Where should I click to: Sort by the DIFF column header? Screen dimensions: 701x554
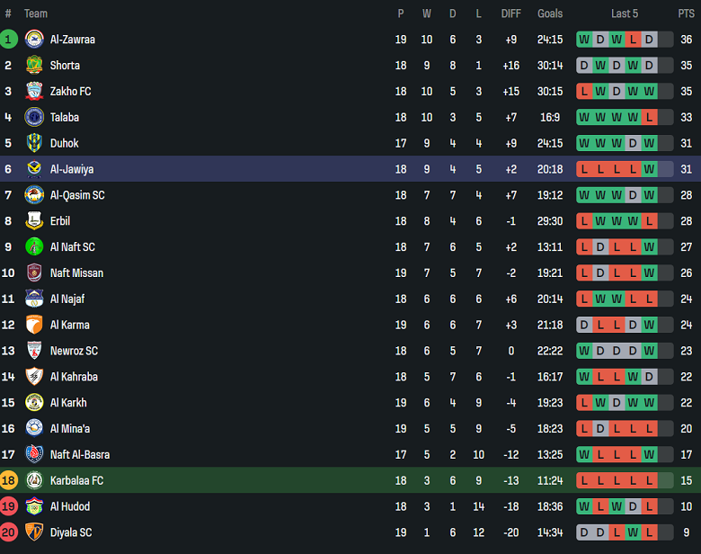[511, 13]
